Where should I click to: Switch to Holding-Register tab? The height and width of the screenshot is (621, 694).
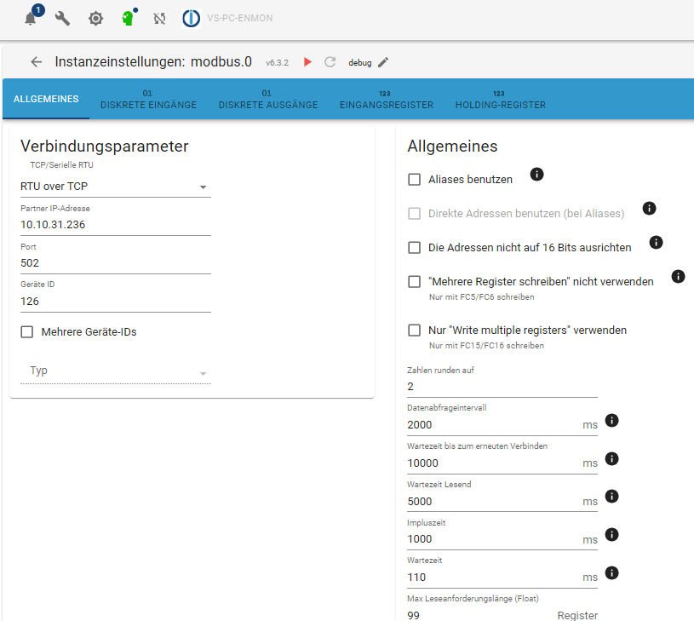coord(500,100)
